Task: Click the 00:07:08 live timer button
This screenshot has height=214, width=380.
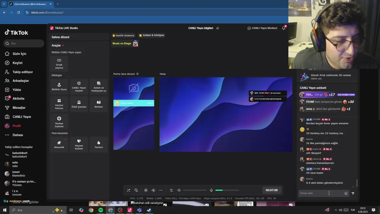Action: 272,190
